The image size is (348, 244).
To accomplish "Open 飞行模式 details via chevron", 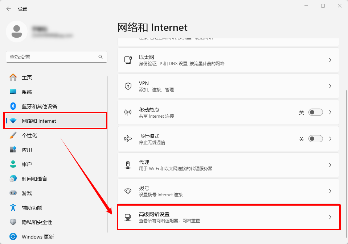I will (x=330, y=139).
